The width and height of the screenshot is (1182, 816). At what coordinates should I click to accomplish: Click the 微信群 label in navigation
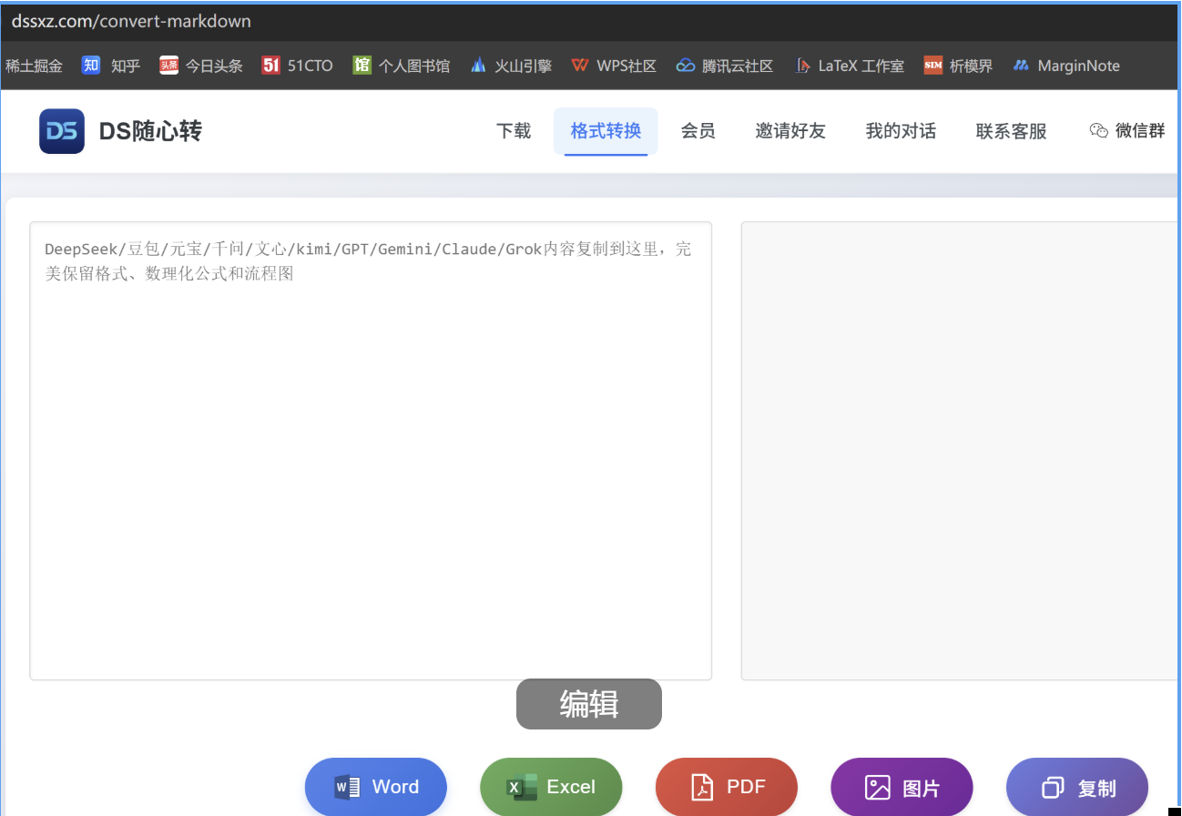pyautogui.click(x=1140, y=131)
